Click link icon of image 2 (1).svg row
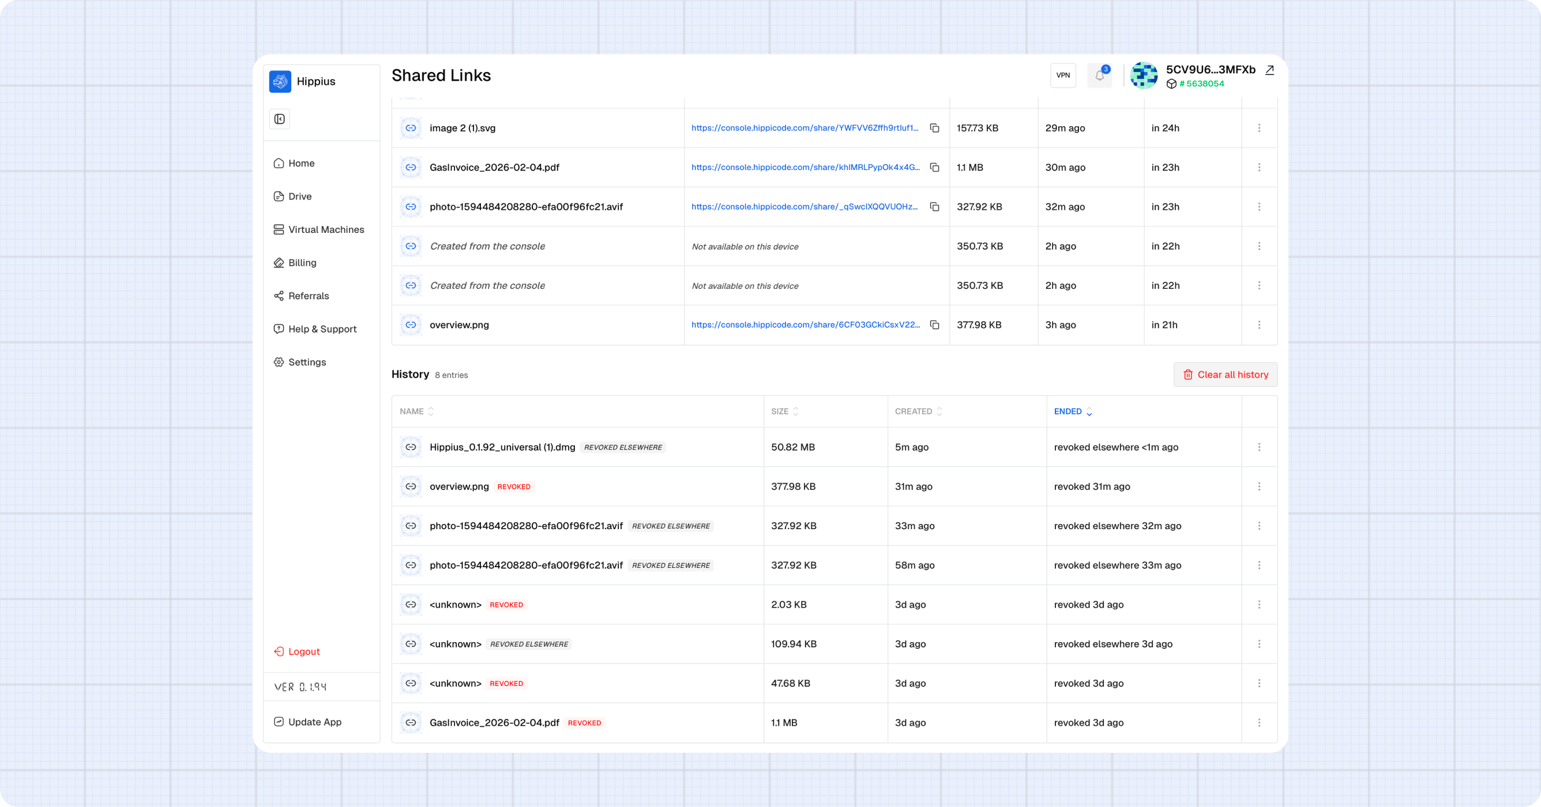This screenshot has width=1541, height=807. [411, 128]
